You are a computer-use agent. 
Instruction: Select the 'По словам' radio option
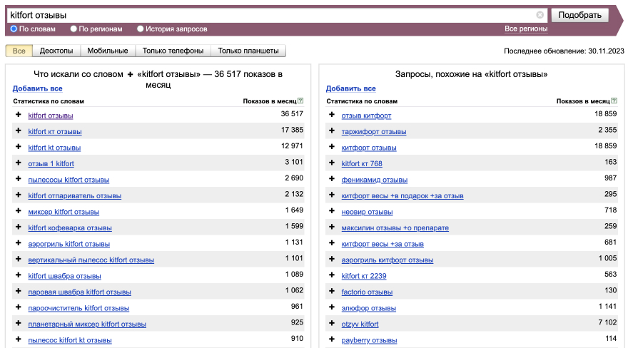click(14, 29)
